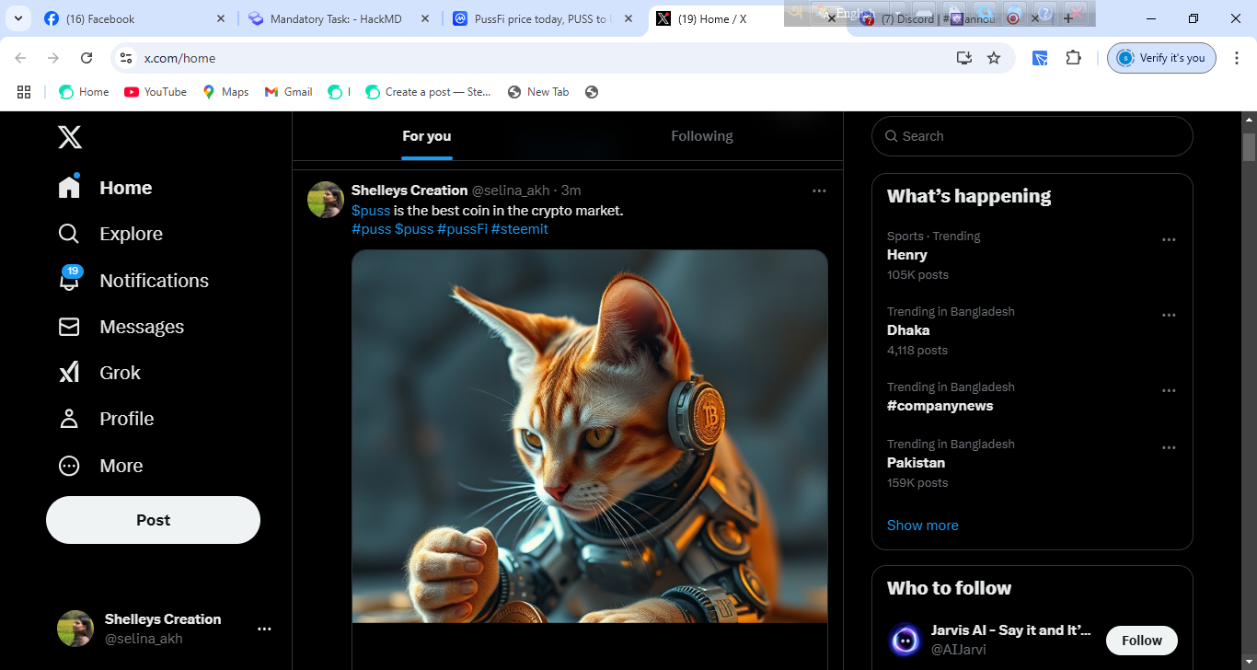The width and height of the screenshot is (1257, 670).
Task: Open Explore via the magnifier icon
Action: tap(69, 234)
